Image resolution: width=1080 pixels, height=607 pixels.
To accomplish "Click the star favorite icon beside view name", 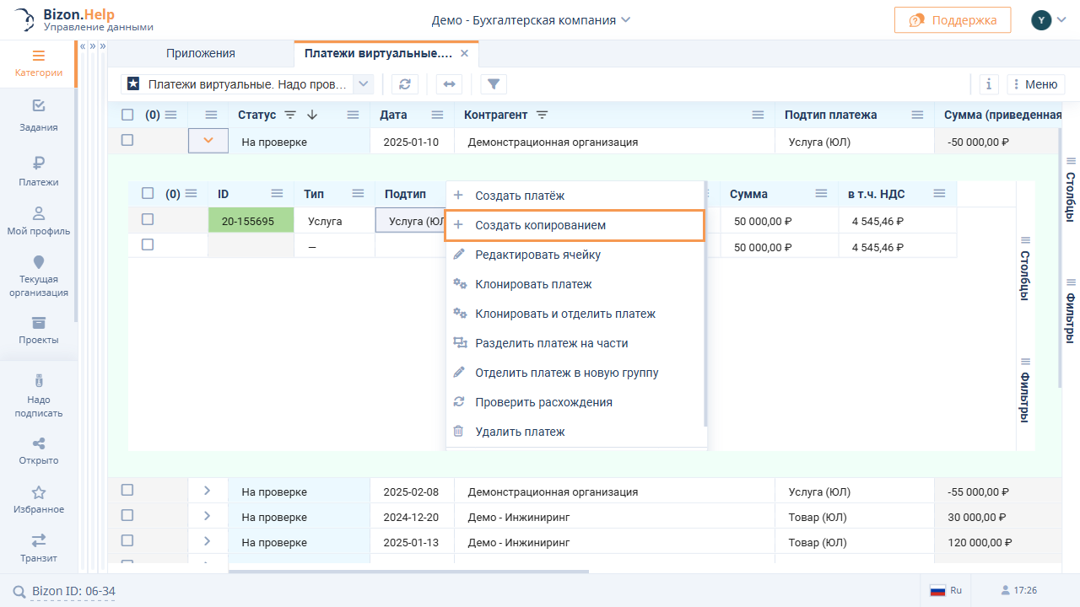I will [x=133, y=84].
